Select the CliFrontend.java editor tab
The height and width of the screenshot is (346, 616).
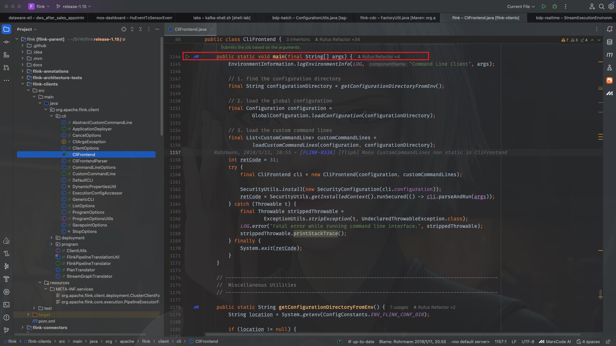(x=190, y=29)
